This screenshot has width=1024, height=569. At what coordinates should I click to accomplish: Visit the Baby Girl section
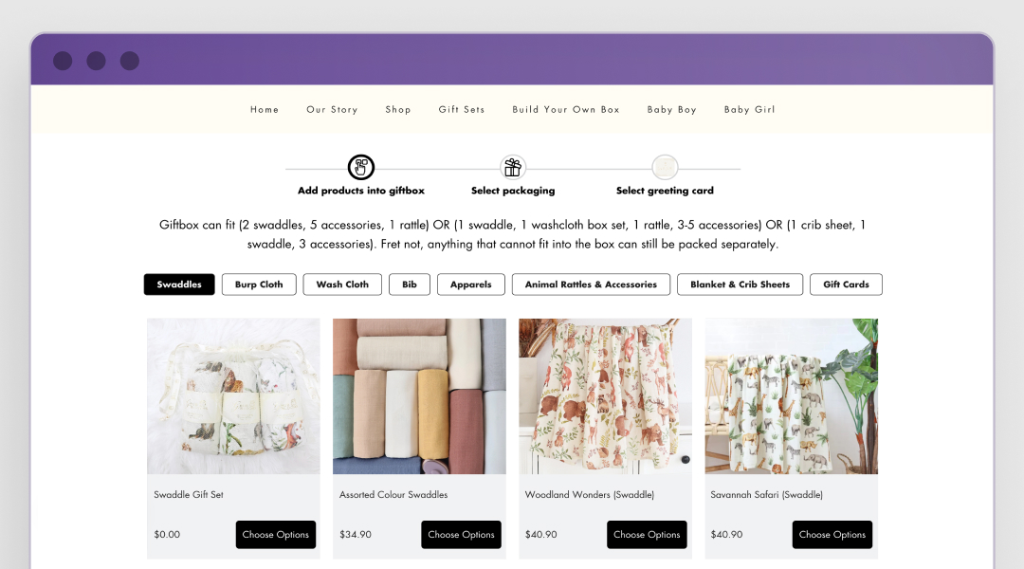[x=750, y=110]
